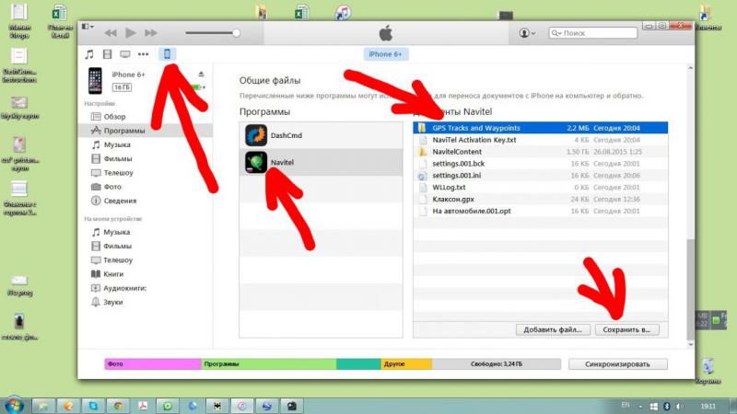Open the search options magnifier dropdown
The image size is (737, 414).
(x=556, y=33)
